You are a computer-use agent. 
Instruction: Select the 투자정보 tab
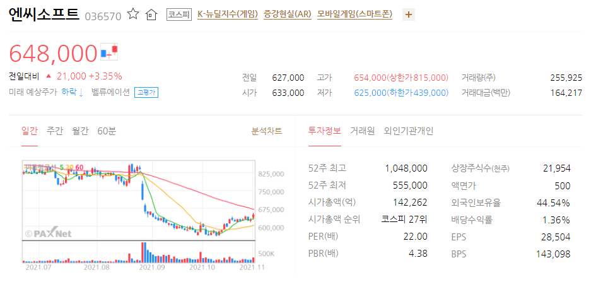pyautogui.click(x=325, y=131)
